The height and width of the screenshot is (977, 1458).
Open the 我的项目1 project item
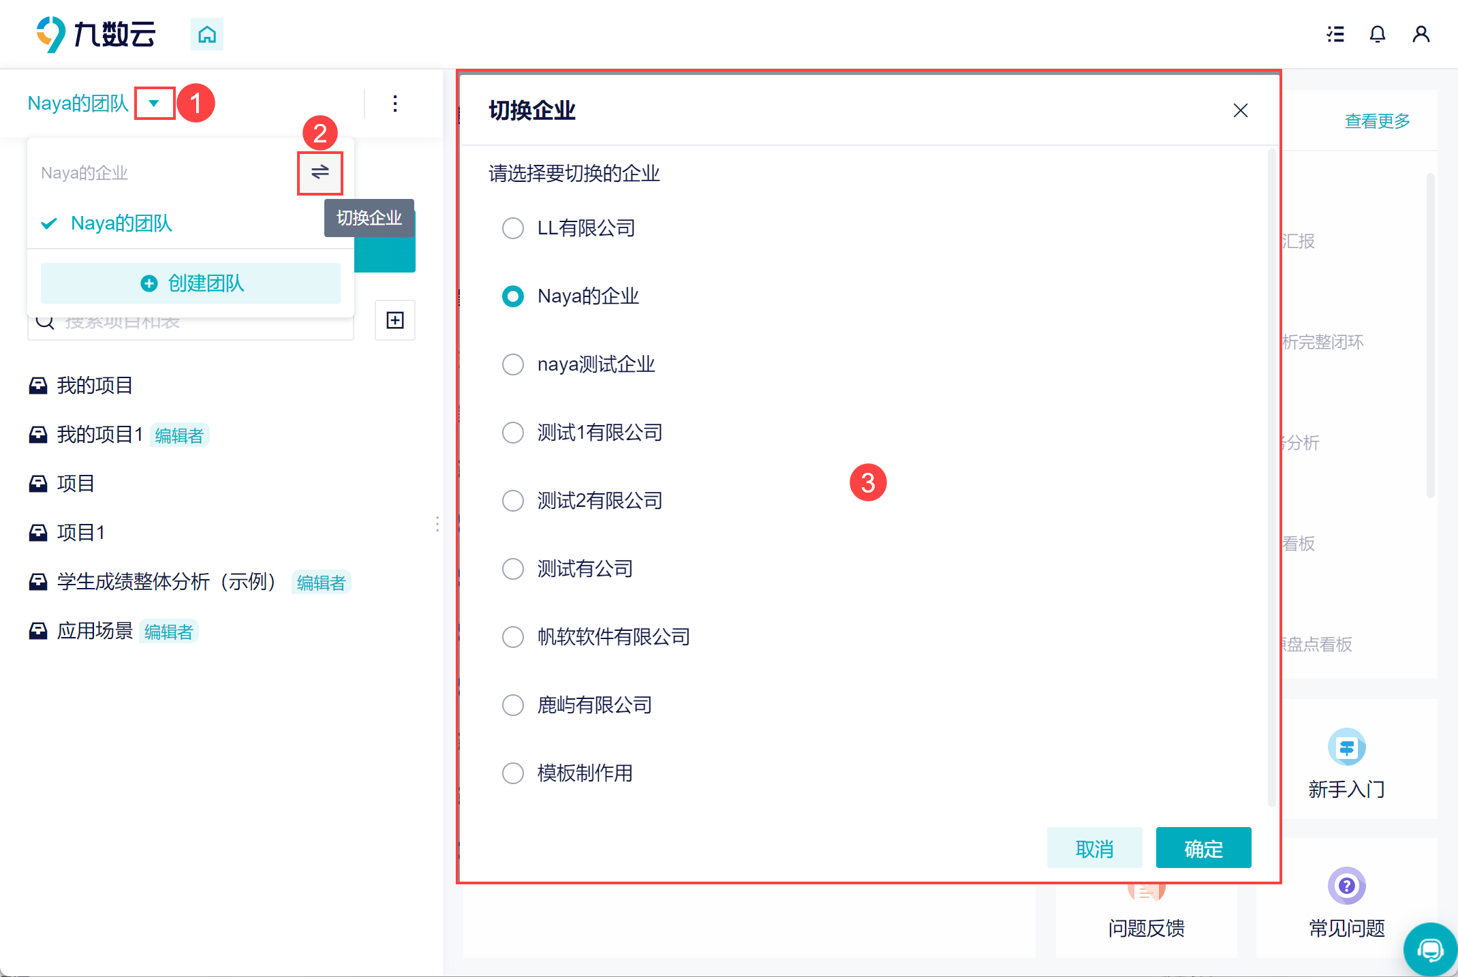click(x=99, y=435)
